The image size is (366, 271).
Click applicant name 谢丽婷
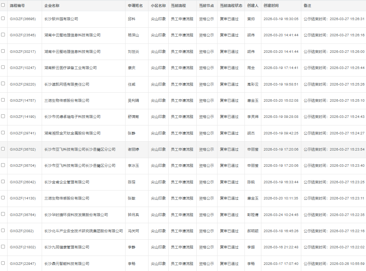click(x=133, y=150)
